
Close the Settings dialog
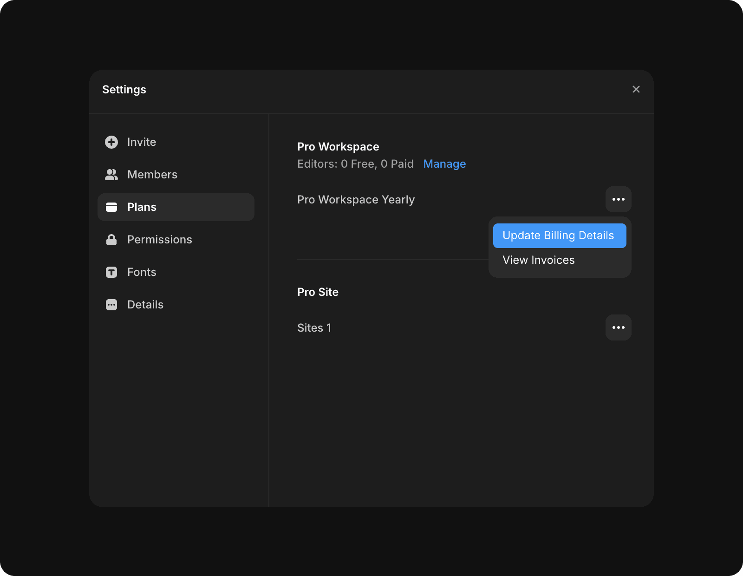[x=636, y=89]
